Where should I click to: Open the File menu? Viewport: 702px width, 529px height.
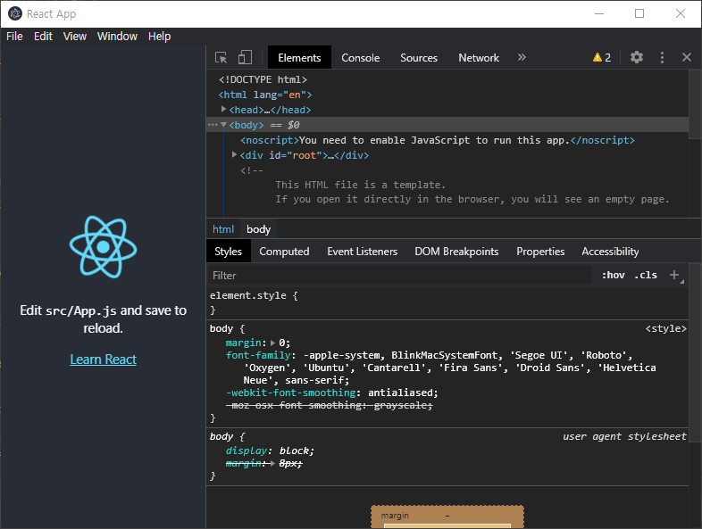(x=14, y=37)
